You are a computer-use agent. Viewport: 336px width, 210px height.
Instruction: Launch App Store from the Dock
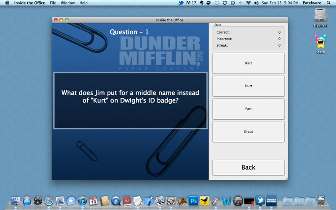27,201
